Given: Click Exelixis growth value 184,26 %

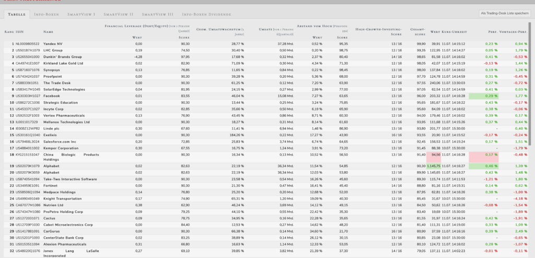Looking at the screenshot, I should coord(237,135).
